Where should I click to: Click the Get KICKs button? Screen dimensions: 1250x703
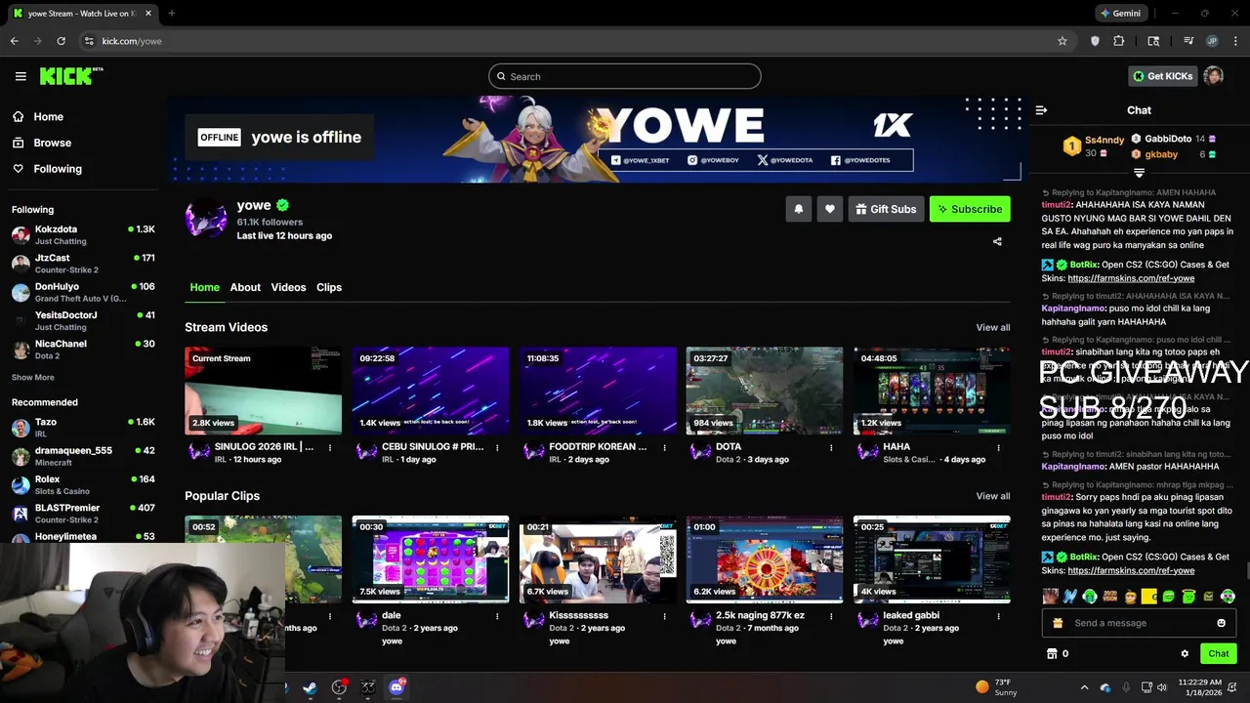[1162, 76]
